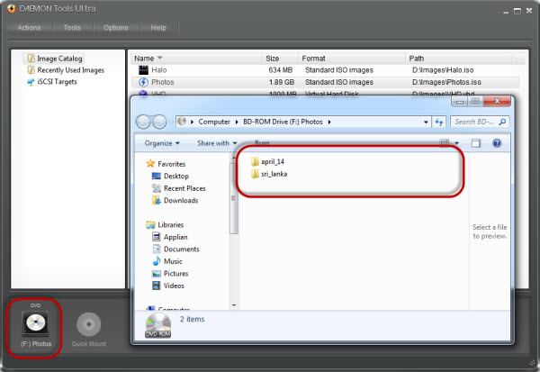Sort the catalog by the Format column
Image resolution: width=540 pixels, height=372 pixels.
pos(352,59)
